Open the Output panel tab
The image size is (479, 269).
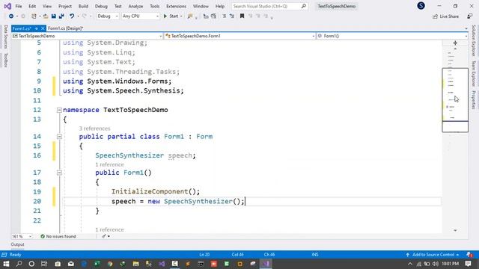tap(17, 244)
